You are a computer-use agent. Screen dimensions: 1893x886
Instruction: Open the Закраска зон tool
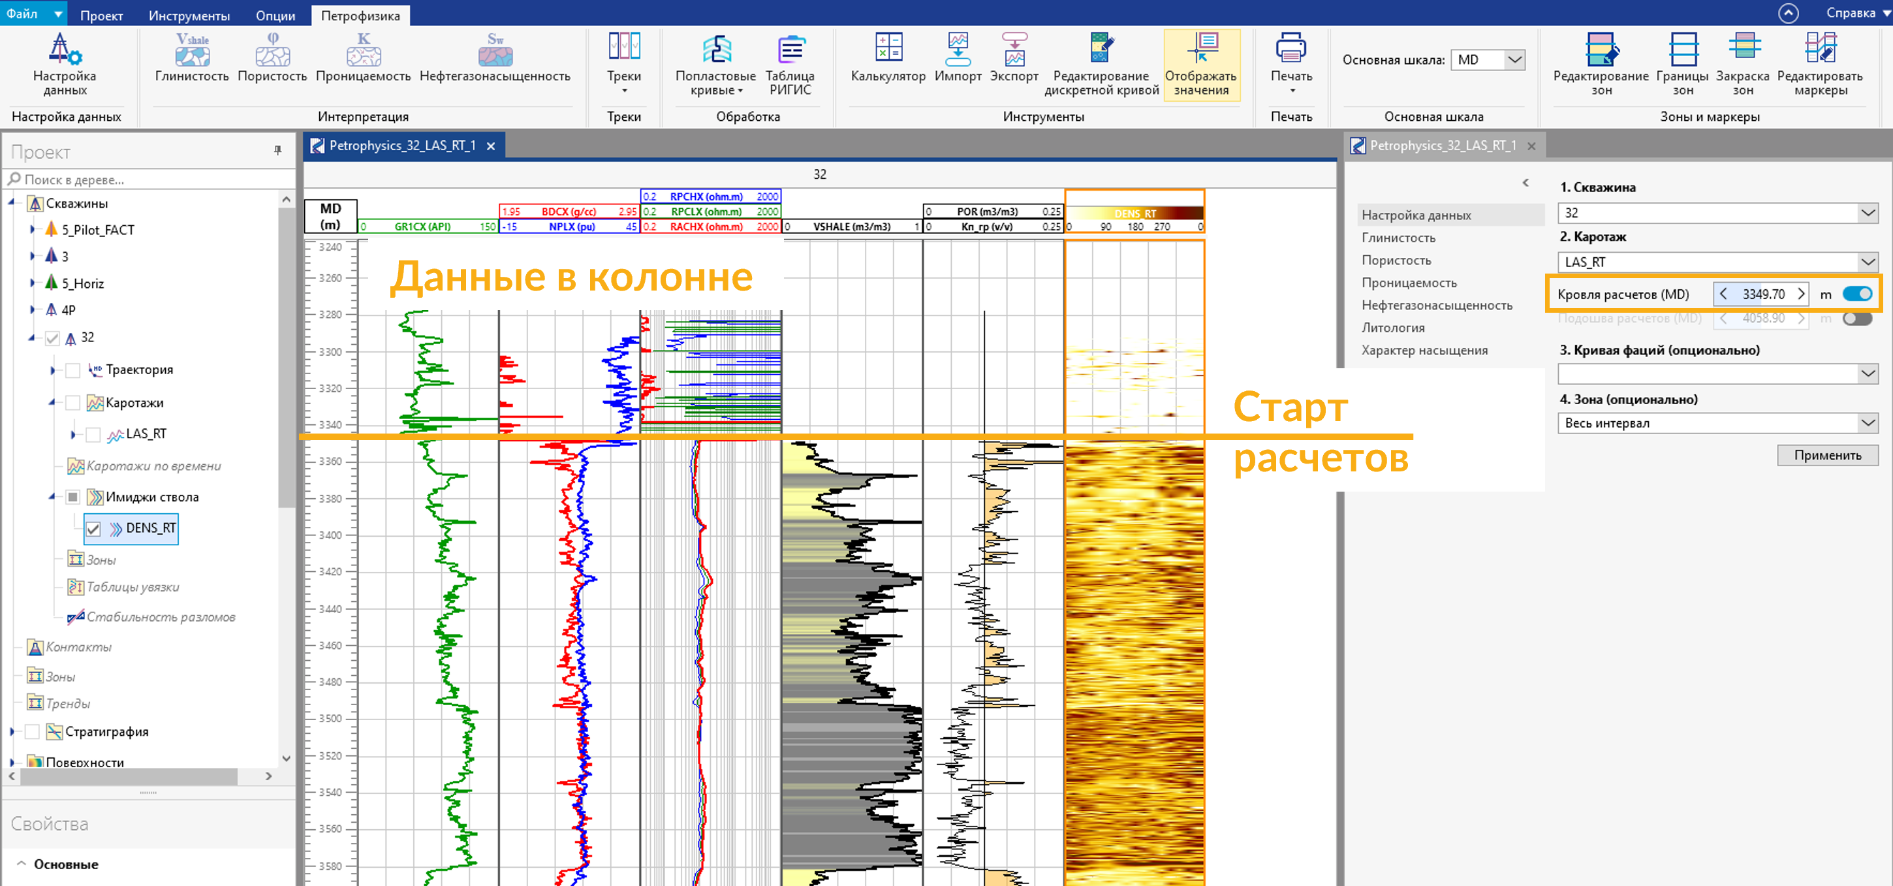pos(1742,64)
